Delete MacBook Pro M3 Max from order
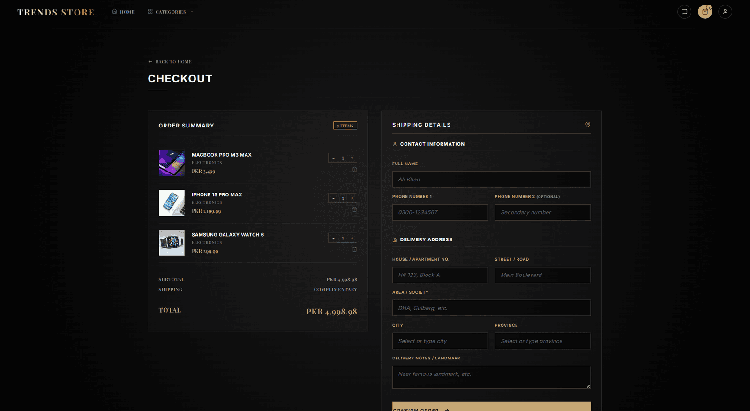The width and height of the screenshot is (750, 411). [x=354, y=170]
